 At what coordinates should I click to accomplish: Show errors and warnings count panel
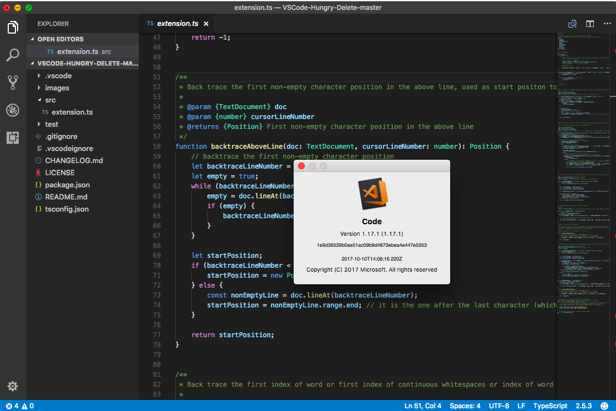point(20,406)
